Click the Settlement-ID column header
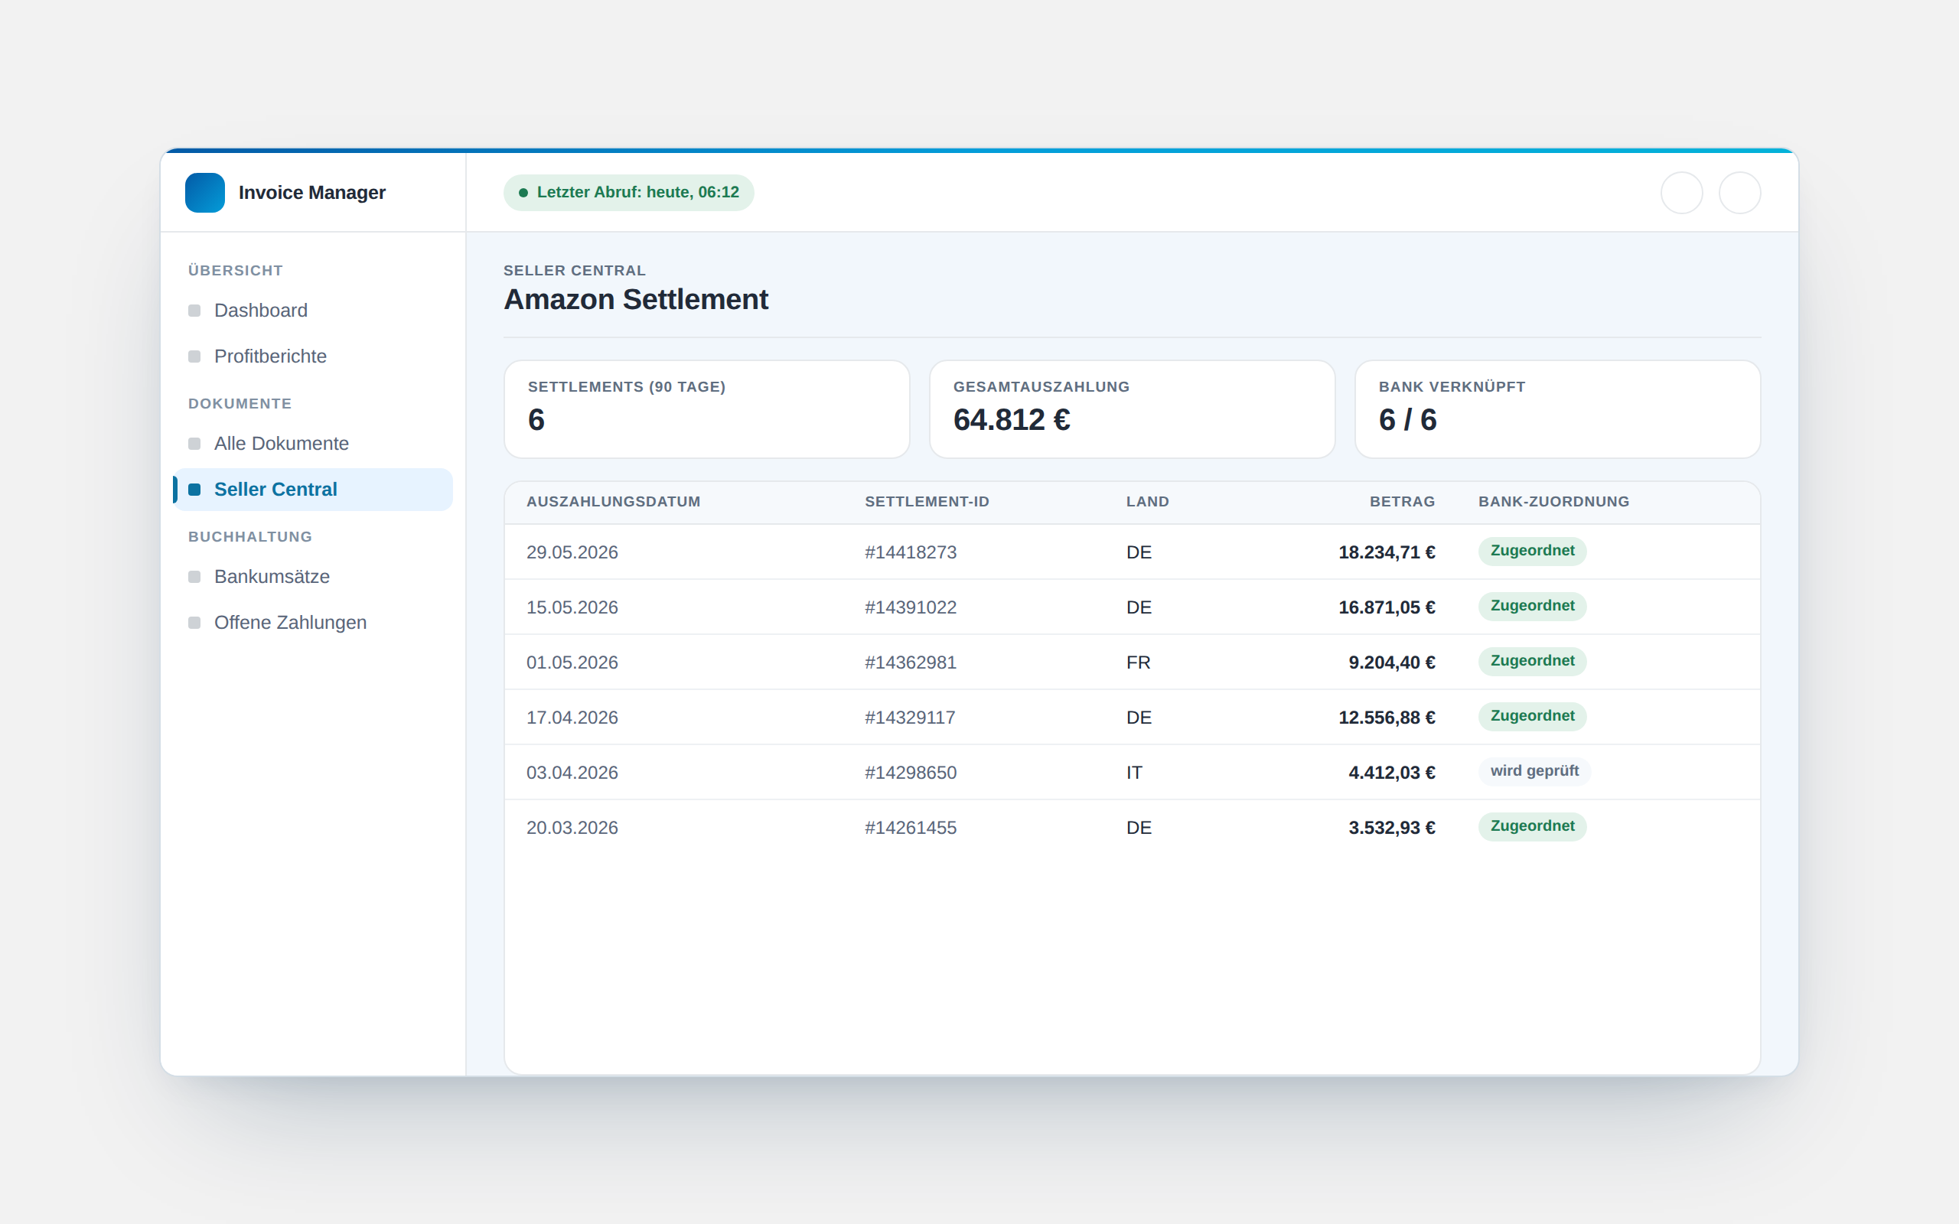The image size is (1959, 1224). (x=927, y=502)
